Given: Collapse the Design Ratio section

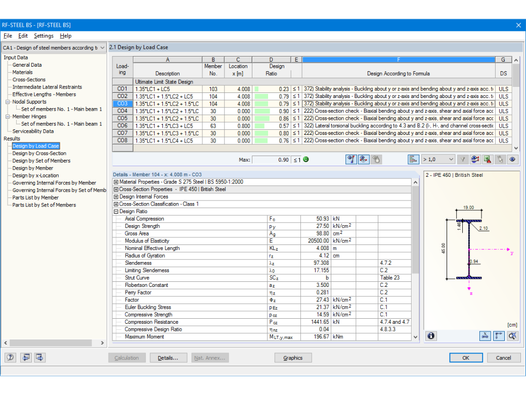Looking at the screenshot, I should 116,212.
